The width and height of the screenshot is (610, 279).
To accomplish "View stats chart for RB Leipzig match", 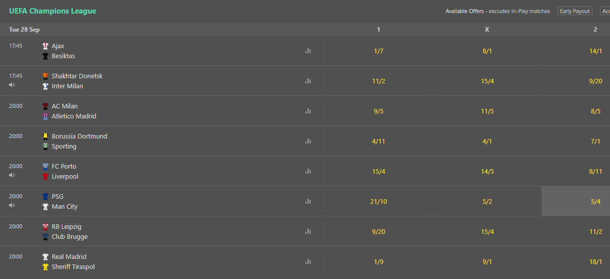I will (308, 231).
